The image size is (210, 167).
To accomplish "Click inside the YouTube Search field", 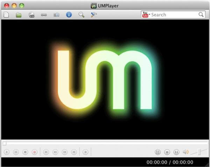I will [174, 15].
